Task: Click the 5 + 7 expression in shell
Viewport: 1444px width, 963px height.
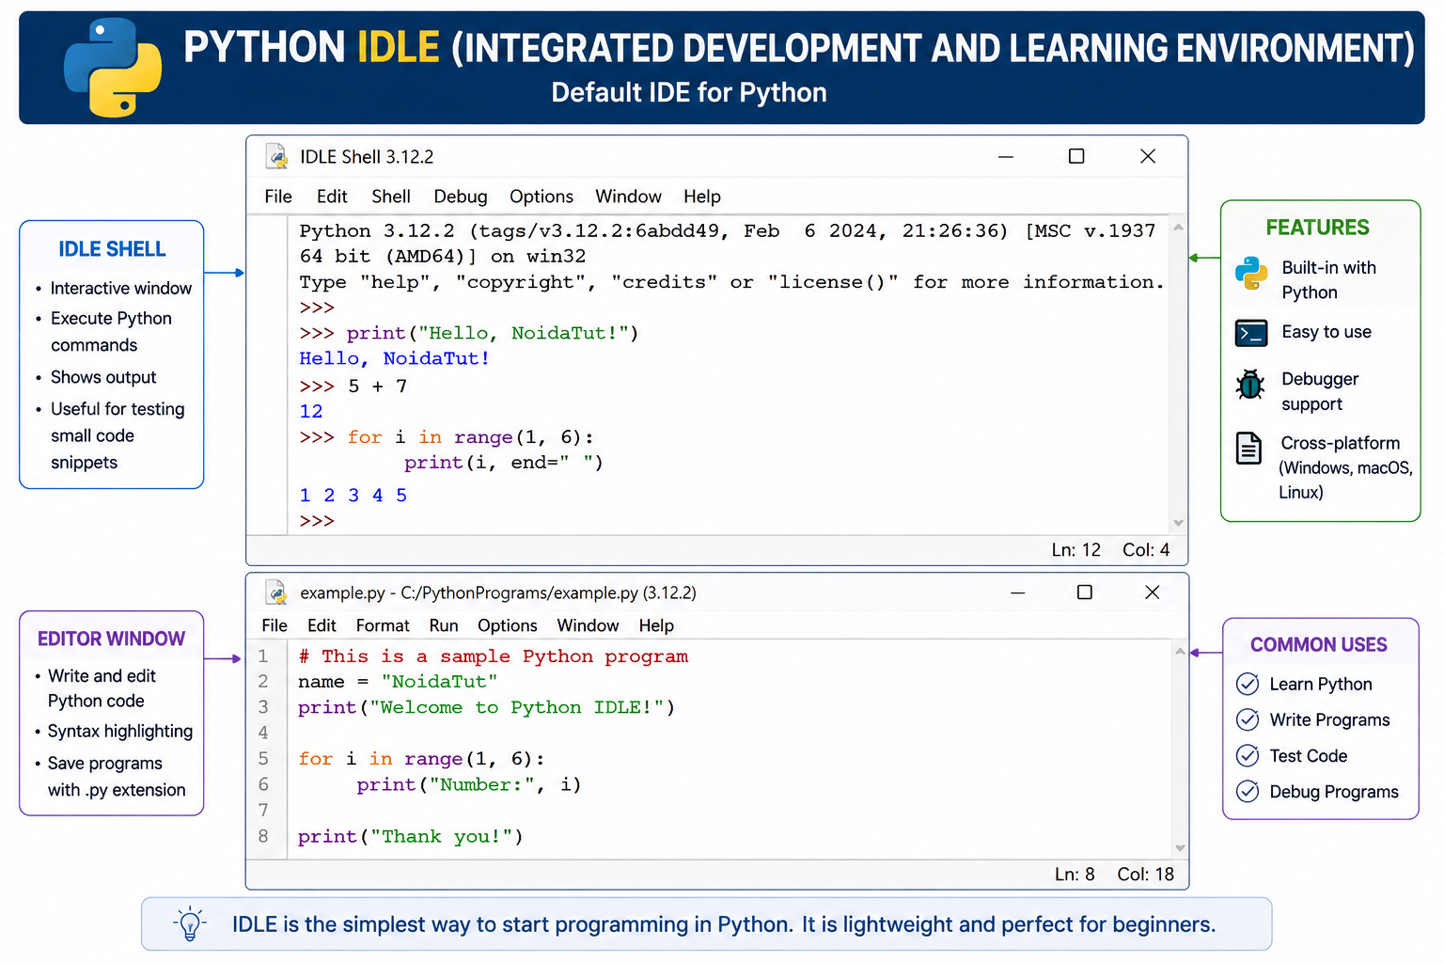Action: pyautogui.click(x=378, y=387)
